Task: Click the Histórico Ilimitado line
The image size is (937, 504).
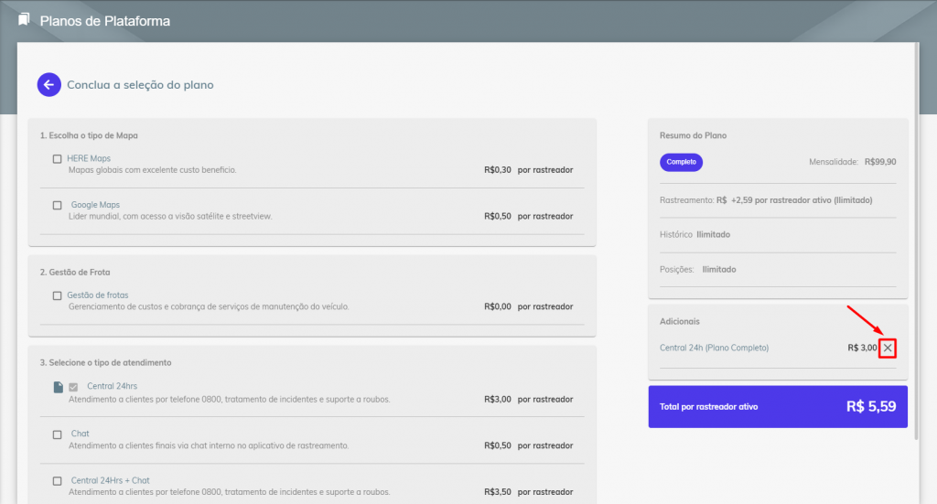Action: pos(695,235)
